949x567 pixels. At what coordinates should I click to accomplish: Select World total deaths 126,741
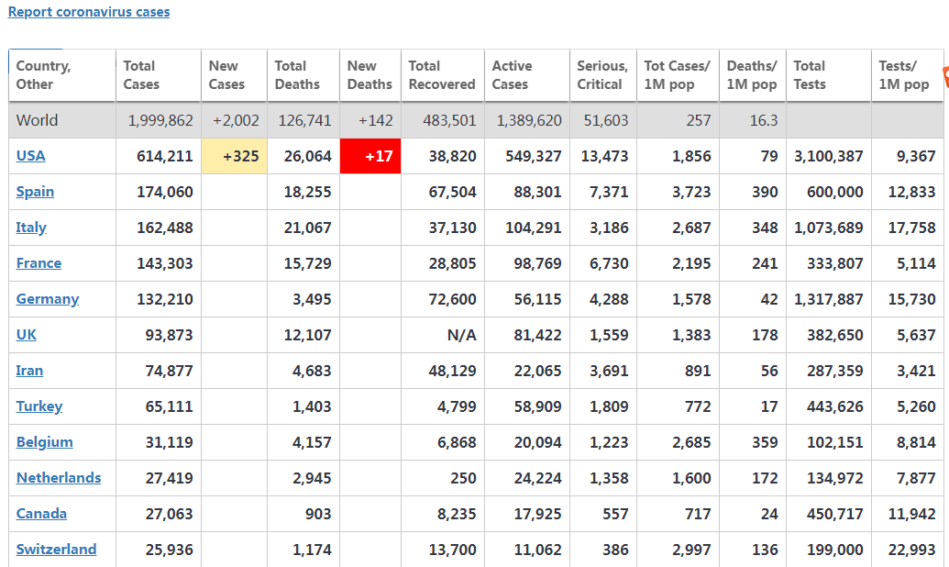tap(303, 120)
